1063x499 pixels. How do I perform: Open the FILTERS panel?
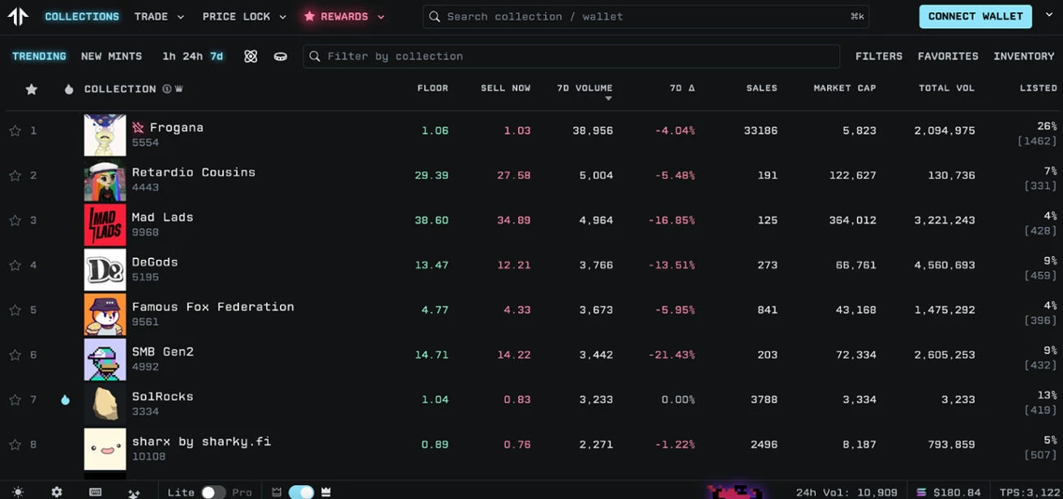tap(879, 56)
